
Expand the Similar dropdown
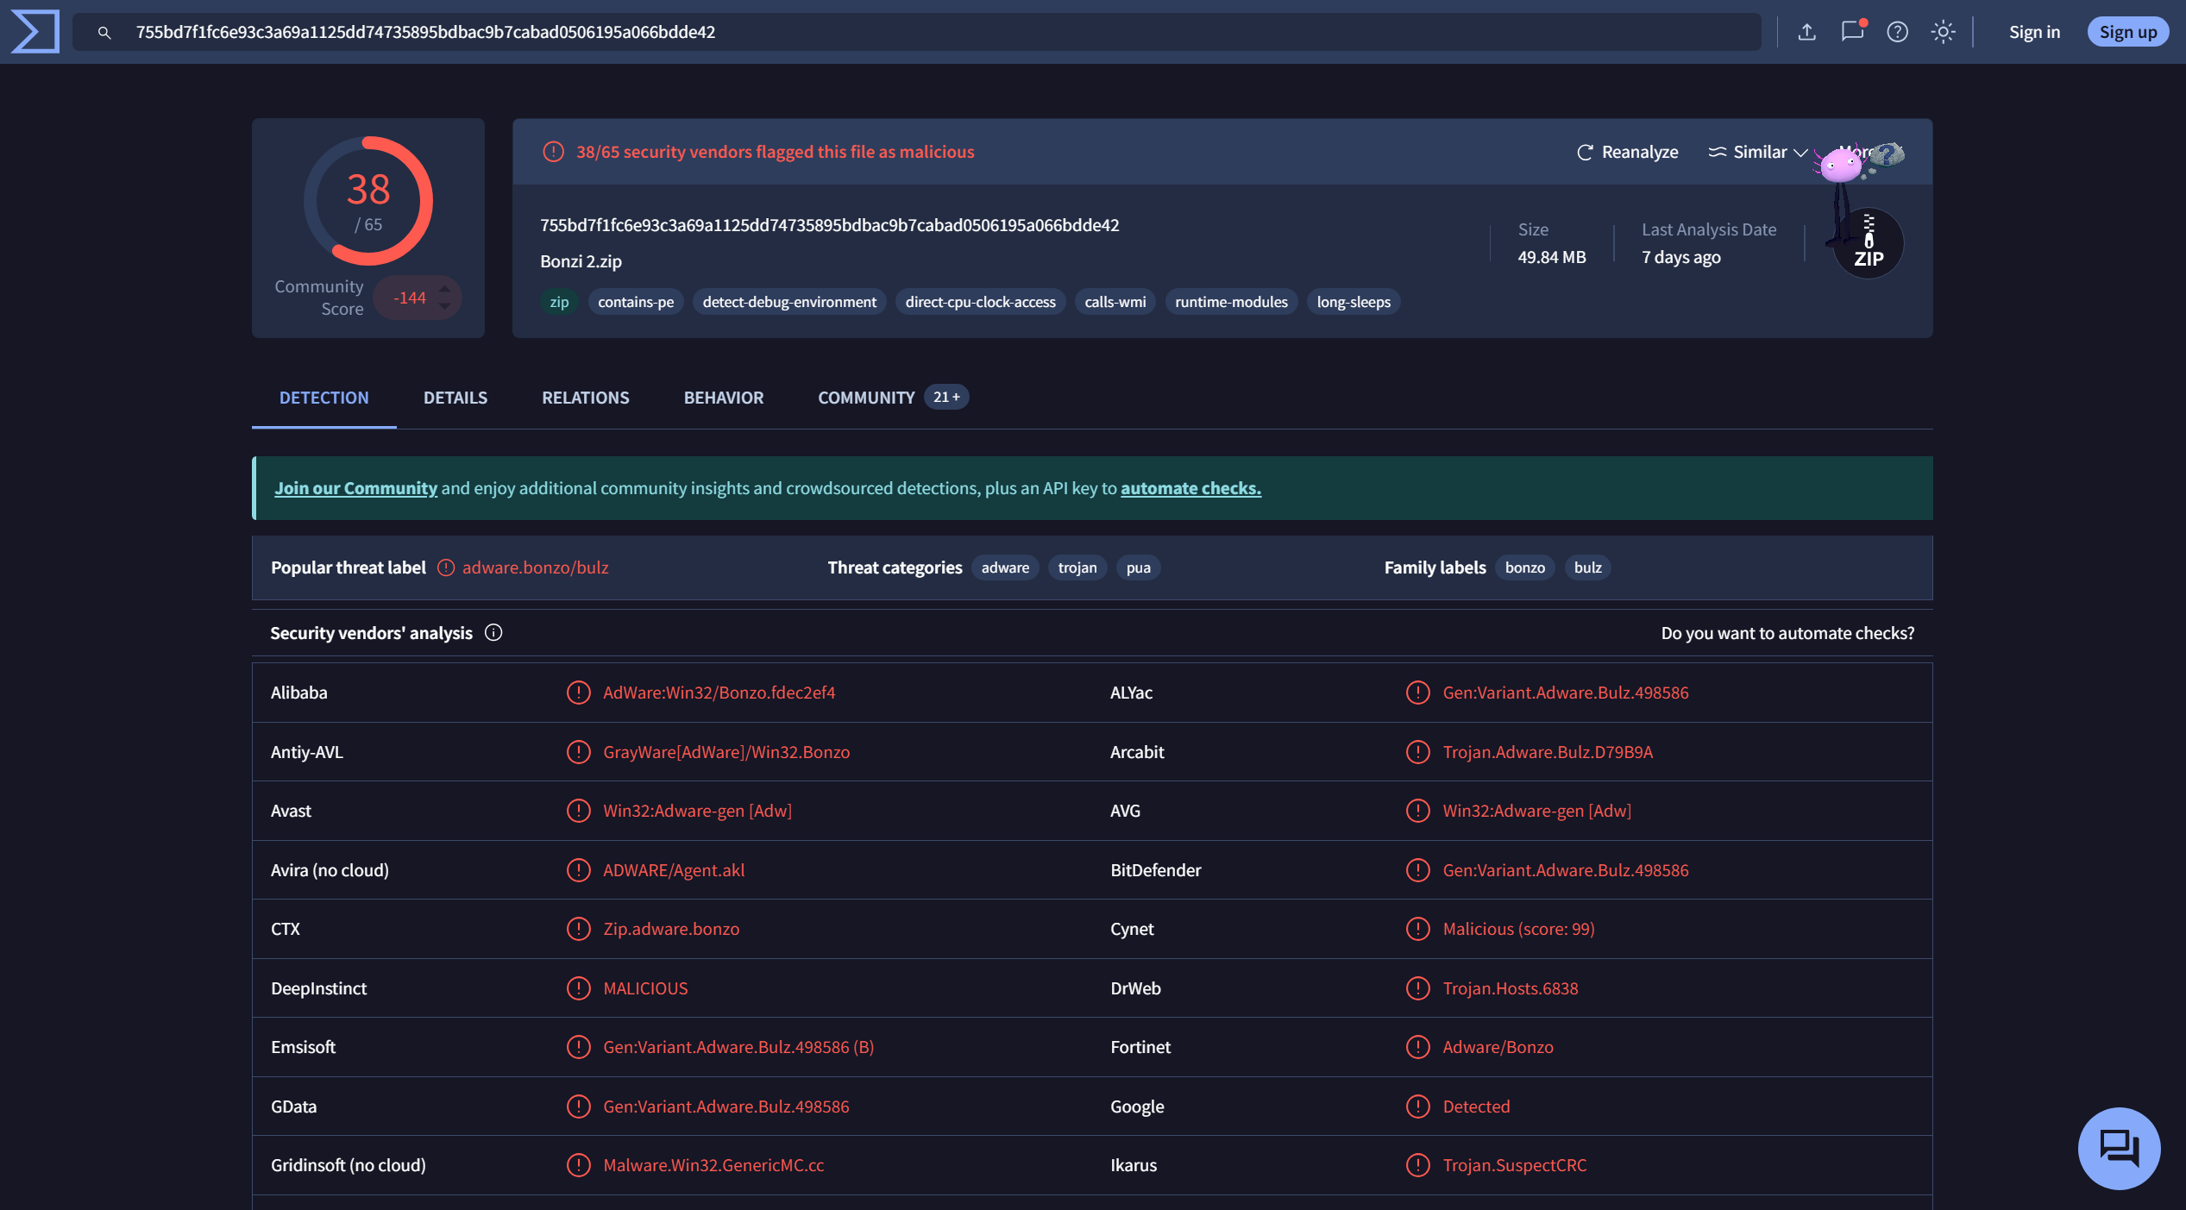1758,152
